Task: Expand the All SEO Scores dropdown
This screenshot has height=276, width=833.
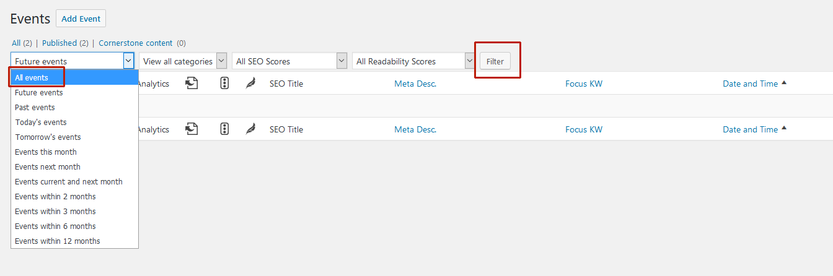Action: [x=289, y=61]
